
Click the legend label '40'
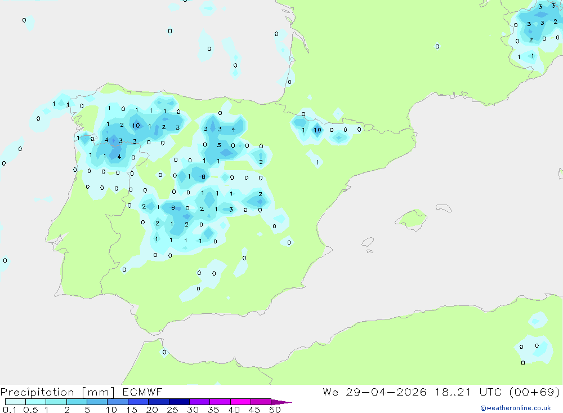(234, 410)
